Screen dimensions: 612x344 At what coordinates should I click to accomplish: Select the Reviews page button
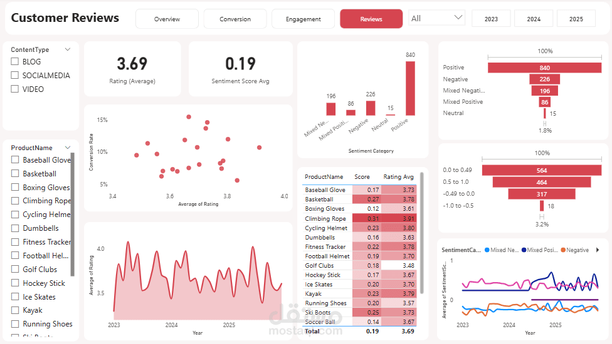point(371,19)
